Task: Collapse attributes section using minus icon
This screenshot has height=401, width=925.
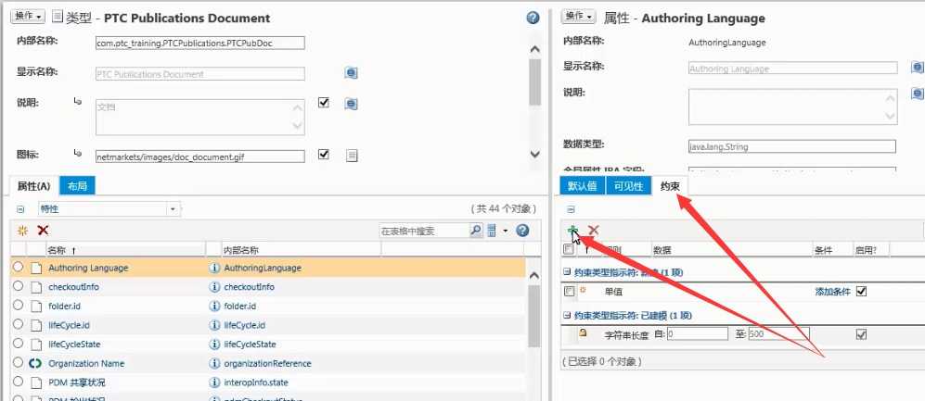Action: pyautogui.click(x=20, y=209)
